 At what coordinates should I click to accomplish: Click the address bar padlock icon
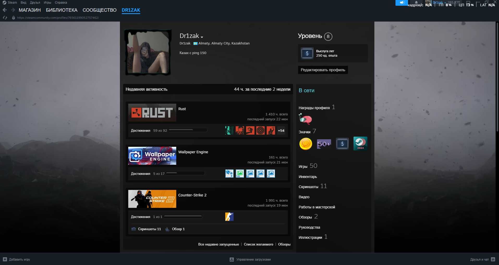13,18
